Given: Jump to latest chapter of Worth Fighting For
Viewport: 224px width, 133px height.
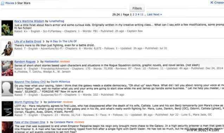Looking at the screenshot, I should (41, 102).
